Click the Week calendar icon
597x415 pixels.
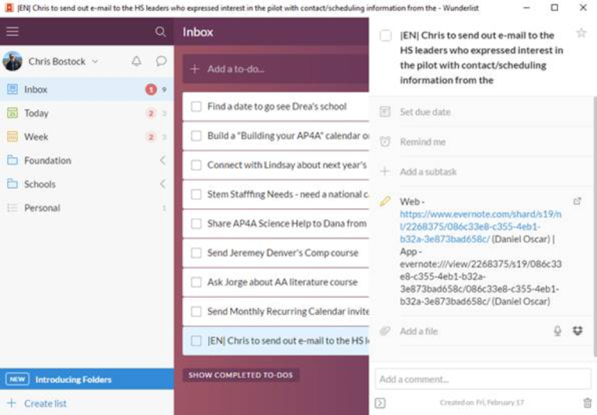[x=12, y=136]
